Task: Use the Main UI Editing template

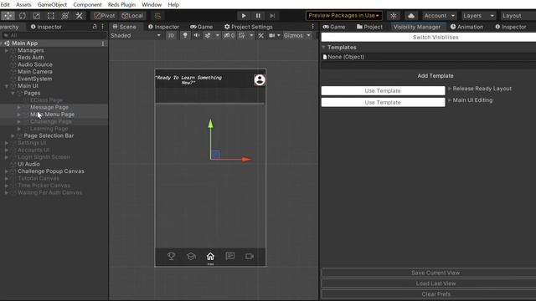Action: click(x=383, y=102)
